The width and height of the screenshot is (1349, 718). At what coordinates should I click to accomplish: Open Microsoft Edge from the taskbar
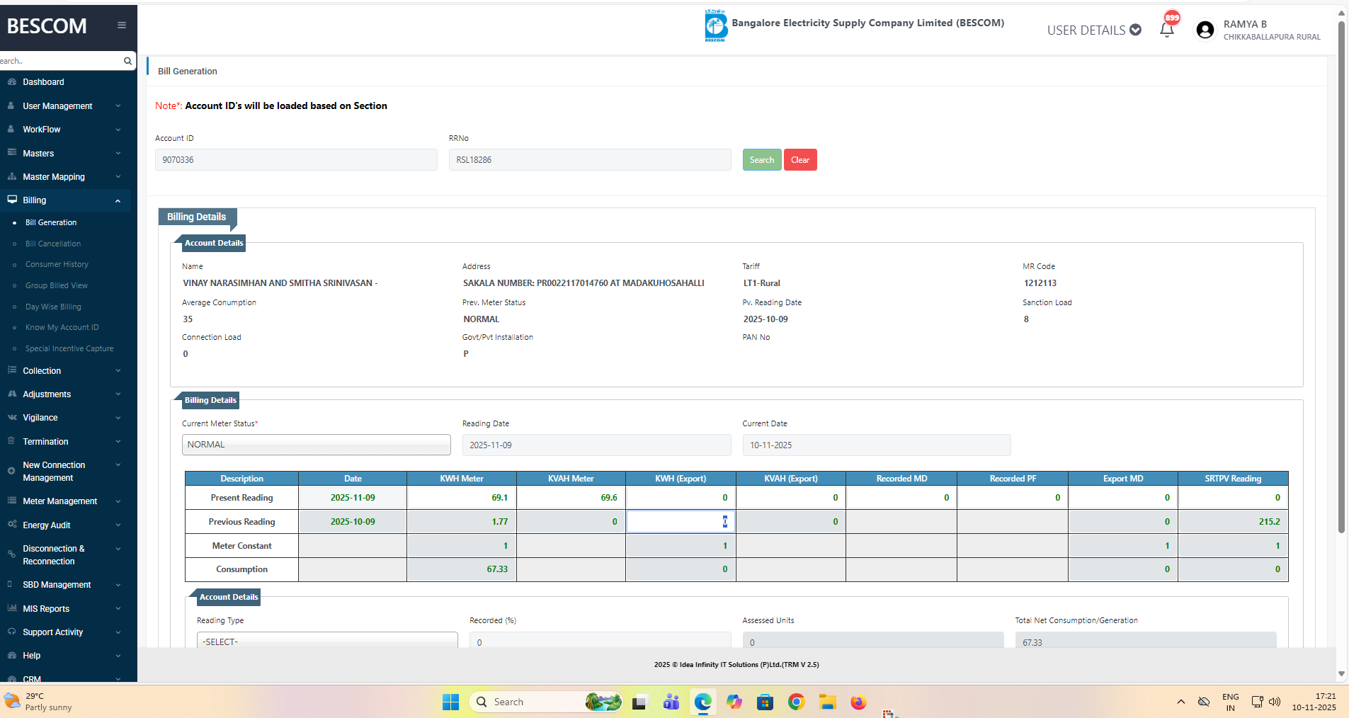[702, 702]
